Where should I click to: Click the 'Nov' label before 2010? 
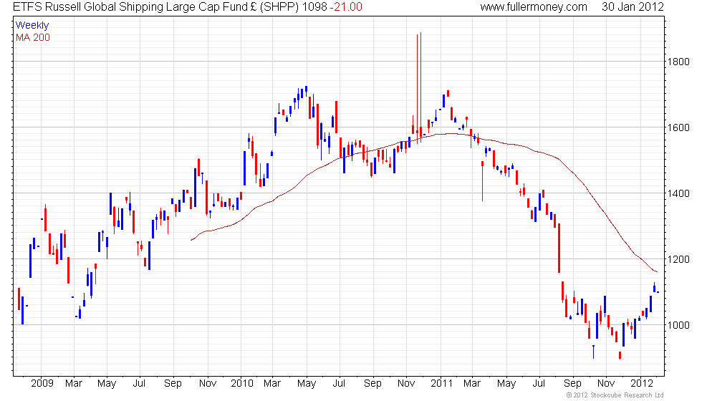tap(208, 383)
